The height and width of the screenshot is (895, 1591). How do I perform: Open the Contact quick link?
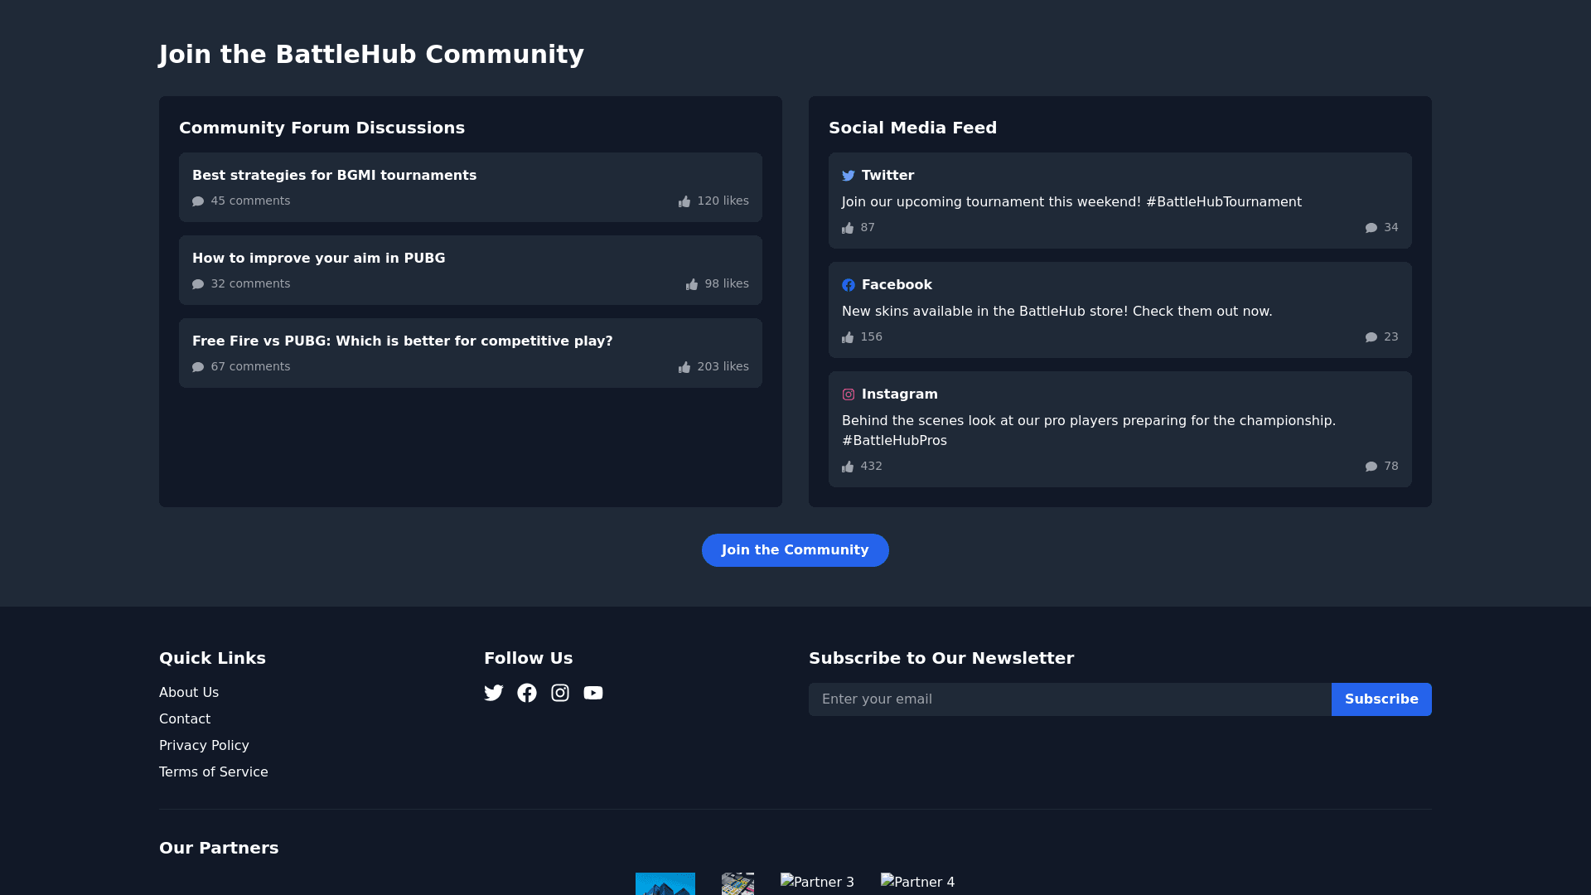(x=185, y=719)
